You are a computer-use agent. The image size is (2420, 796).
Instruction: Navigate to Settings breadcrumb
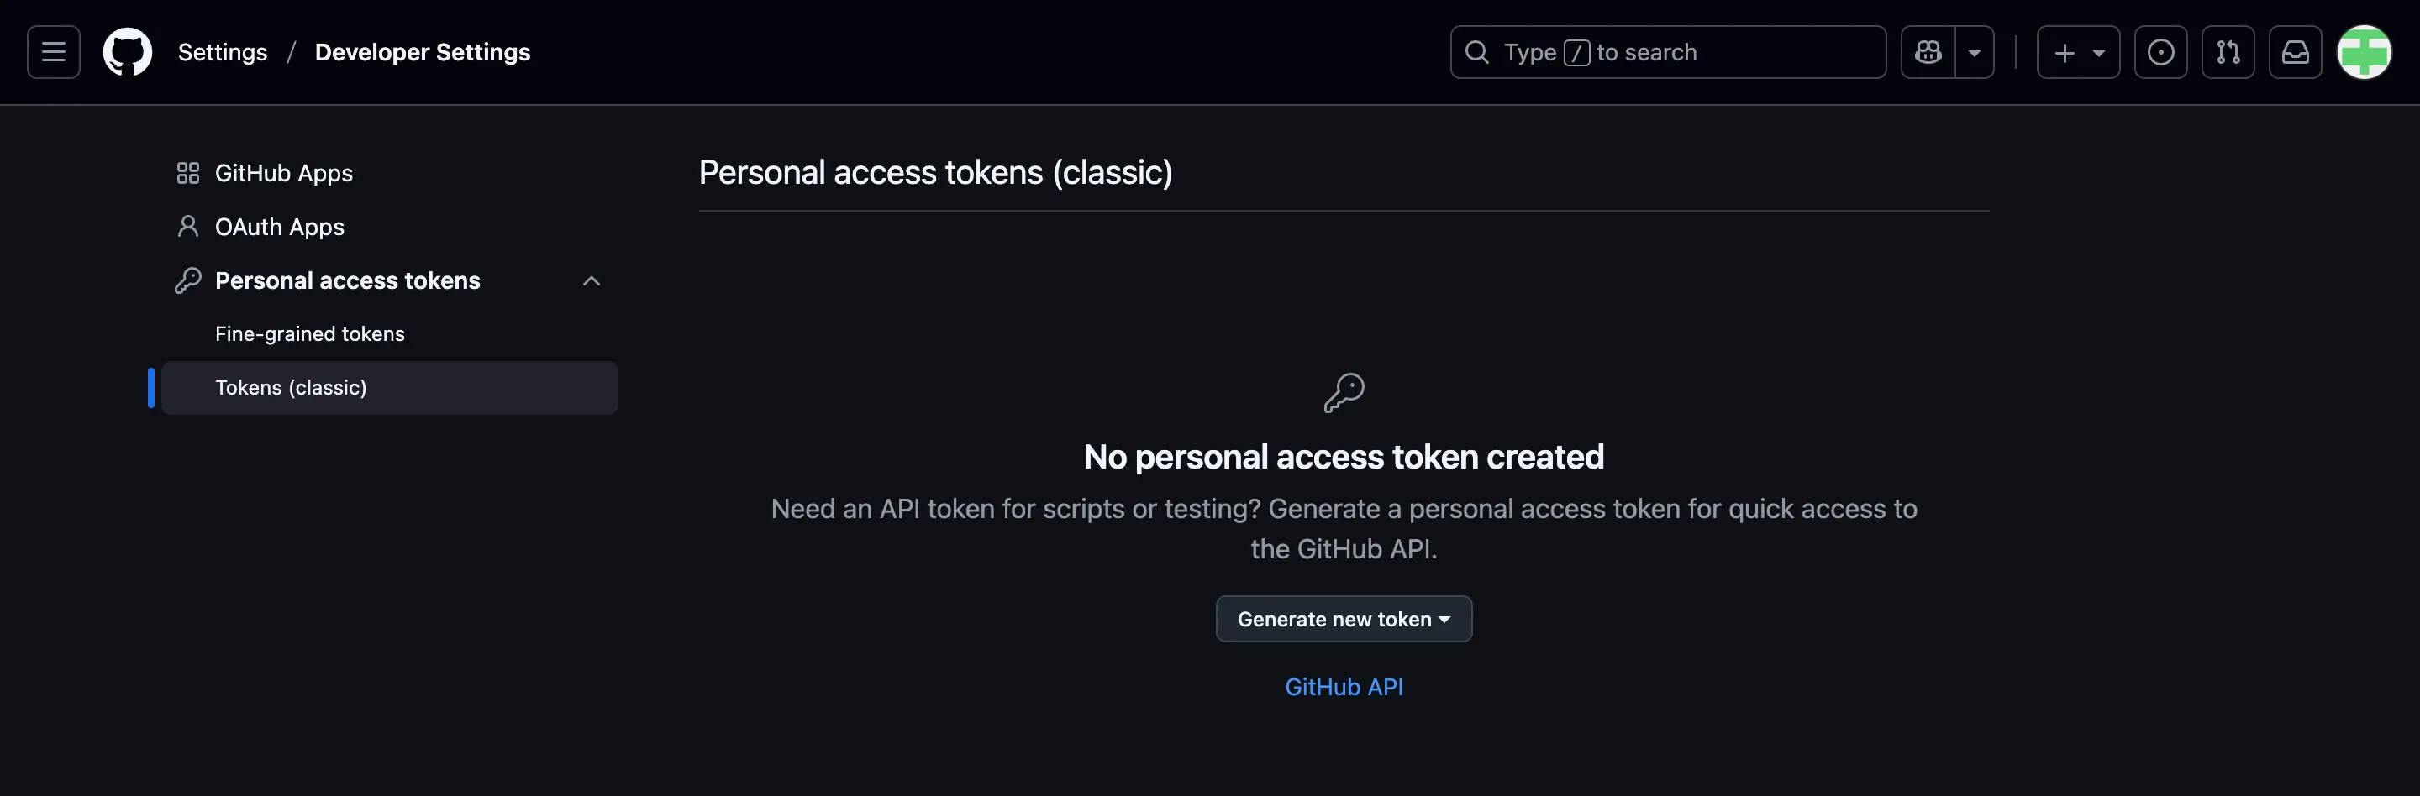point(223,51)
